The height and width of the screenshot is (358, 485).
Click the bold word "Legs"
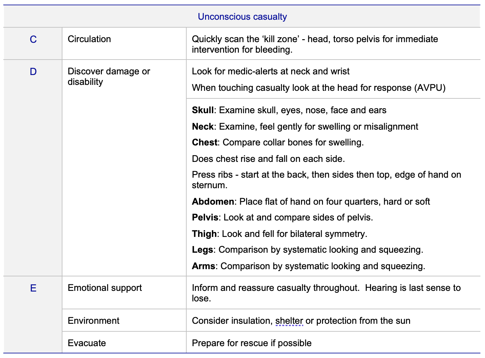coord(202,250)
